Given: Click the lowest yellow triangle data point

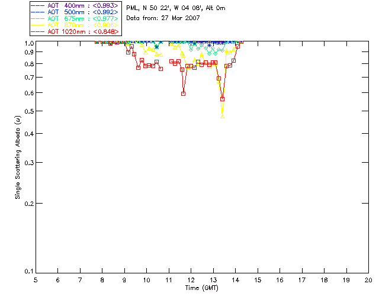Looking at the screenshot, I should click(223, 117).
